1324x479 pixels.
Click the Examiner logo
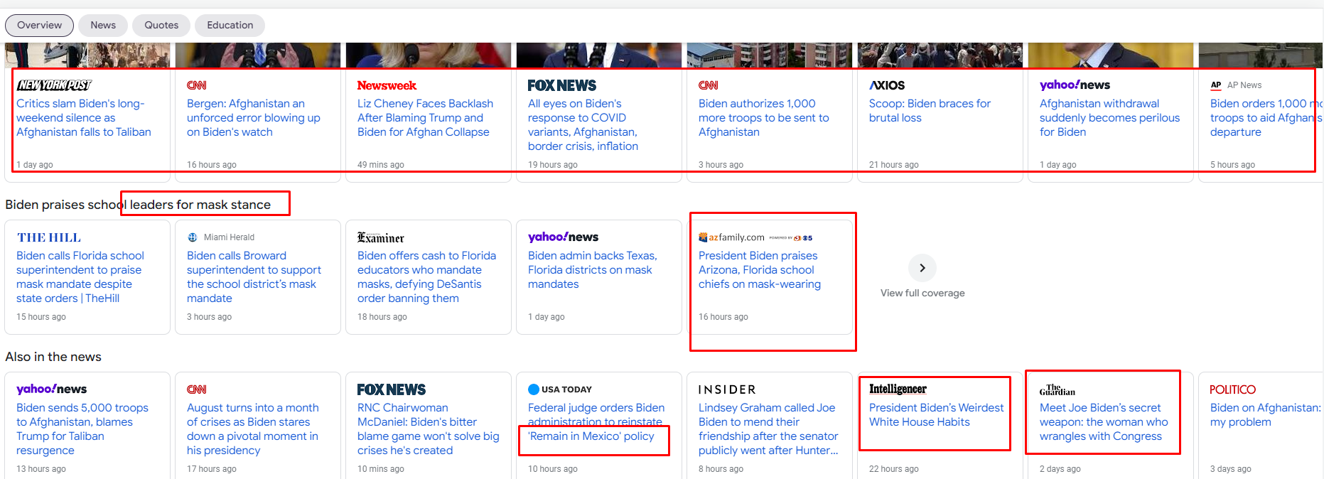click(381, 237)
